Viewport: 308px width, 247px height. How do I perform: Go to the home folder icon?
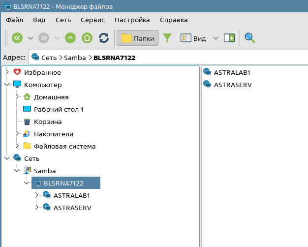[x=87, y=38]
